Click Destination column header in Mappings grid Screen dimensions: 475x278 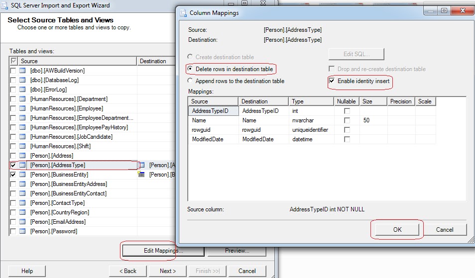[x=263, y=101]
